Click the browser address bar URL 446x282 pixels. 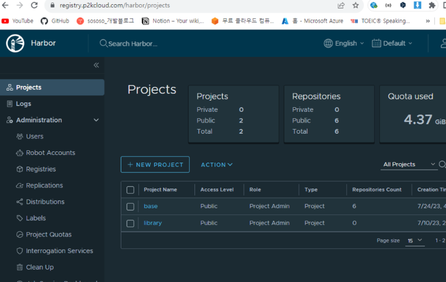pyautogui.click(x=115, y=5)
